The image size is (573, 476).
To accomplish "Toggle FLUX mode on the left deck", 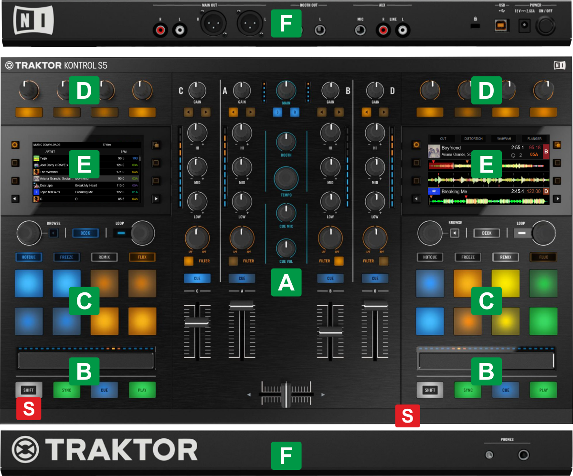I will 142,257.
